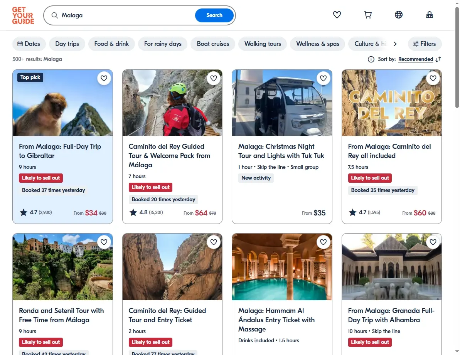This screenshot has width=460, height=355.
Task: Click Booked 20 times yesterday label
Action: pos(163,200)
